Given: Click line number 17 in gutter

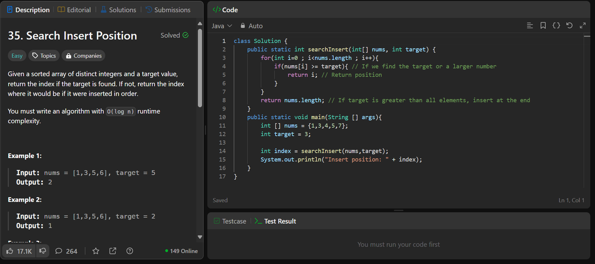Looking at the screenshot, I should click(x=223, y=176).
